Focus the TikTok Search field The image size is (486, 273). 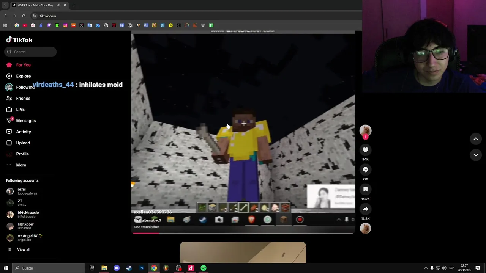pos(31,52)
